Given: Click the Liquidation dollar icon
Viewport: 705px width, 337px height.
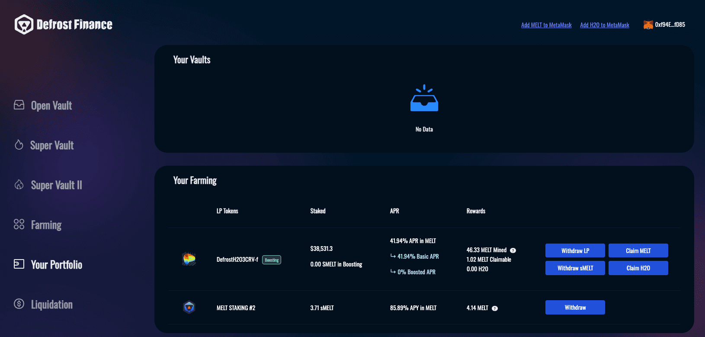Looking at the screenshot, I should click(19, 304).
